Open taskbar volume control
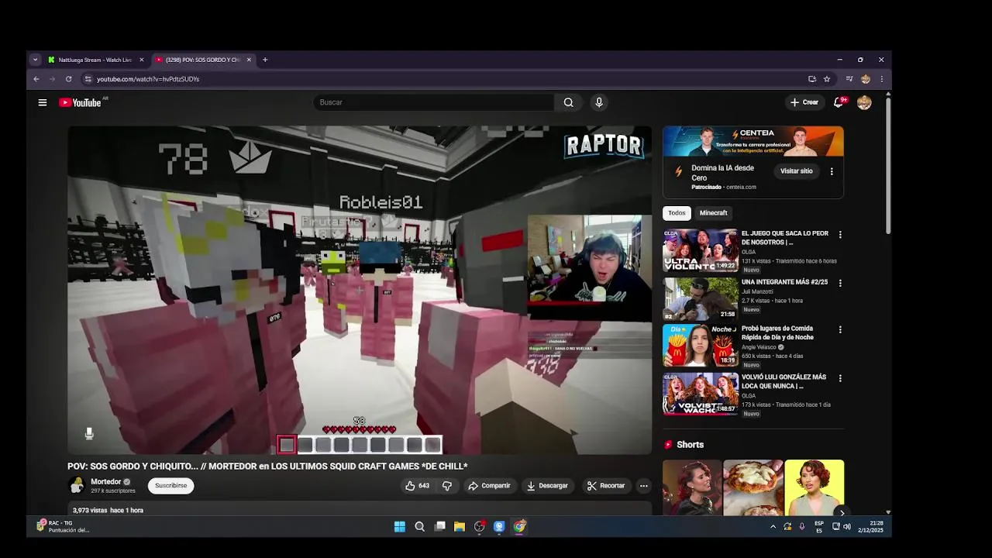This screenshot has height=558, width=992. (847, 527)
